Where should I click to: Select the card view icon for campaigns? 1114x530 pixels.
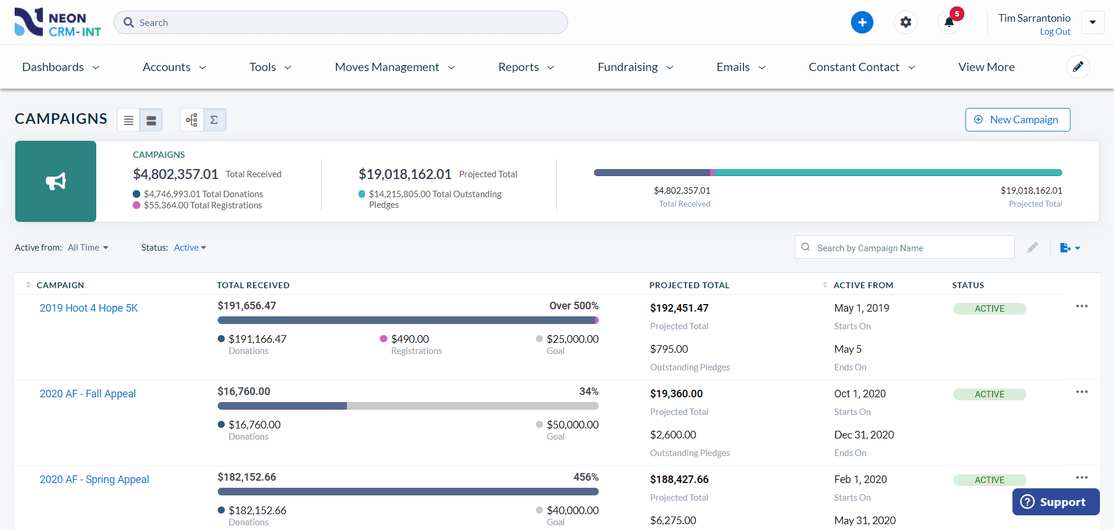tap(151, 119)
